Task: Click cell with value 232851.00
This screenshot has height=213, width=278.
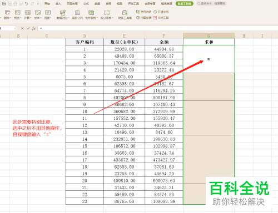Action: 124,139
